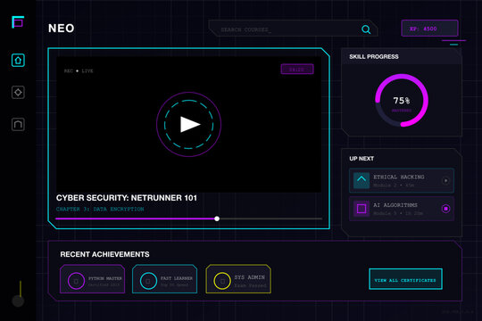Play the Ethical Hacking module

click(445, 181)
